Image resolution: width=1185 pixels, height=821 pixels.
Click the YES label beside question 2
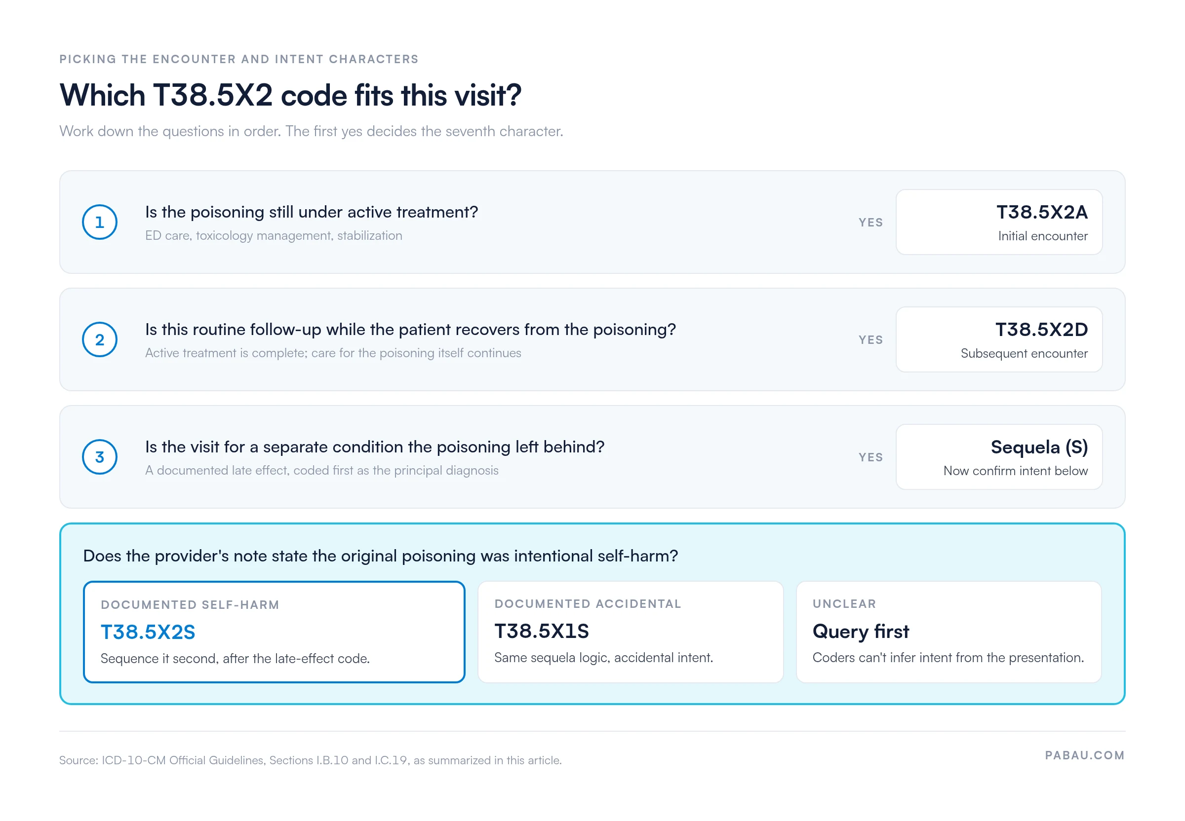[870, 339]
